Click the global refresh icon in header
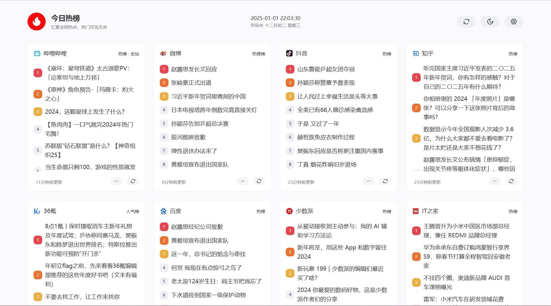Screen dimensions: 551x306 466,22
